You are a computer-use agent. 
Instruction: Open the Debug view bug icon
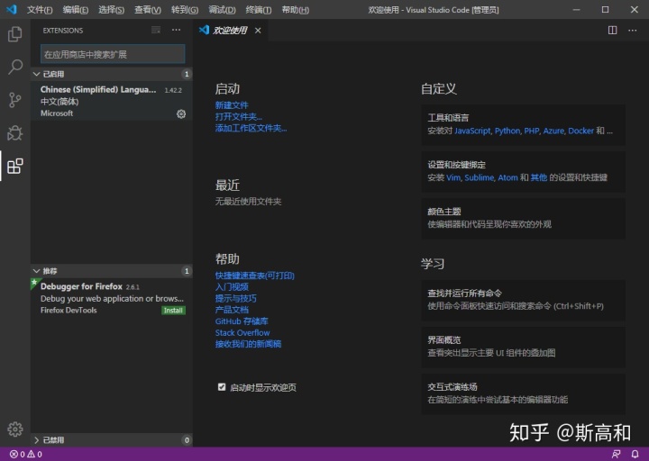(15, 133)
